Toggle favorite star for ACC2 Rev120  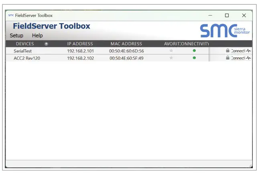point(171,58)
